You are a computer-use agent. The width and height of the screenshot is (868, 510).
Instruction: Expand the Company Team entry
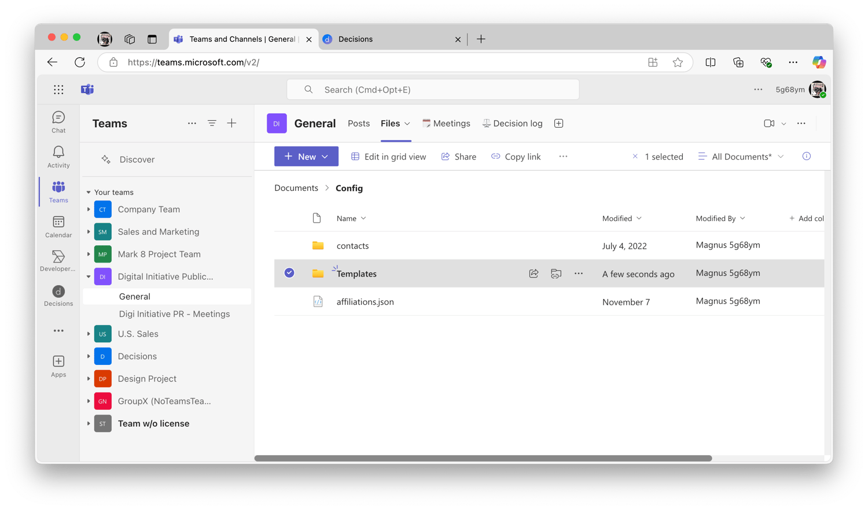[x=88, y=209]
